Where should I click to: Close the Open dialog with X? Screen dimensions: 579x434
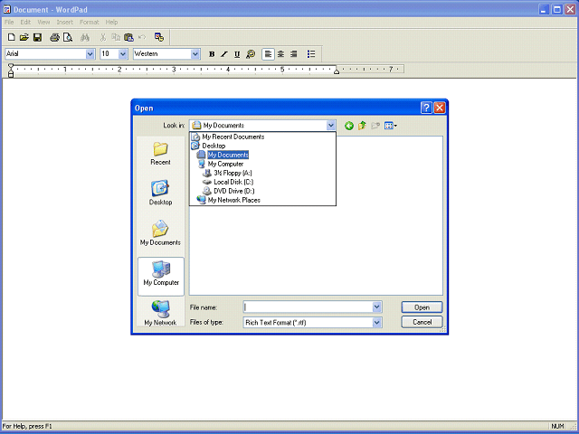439,108
